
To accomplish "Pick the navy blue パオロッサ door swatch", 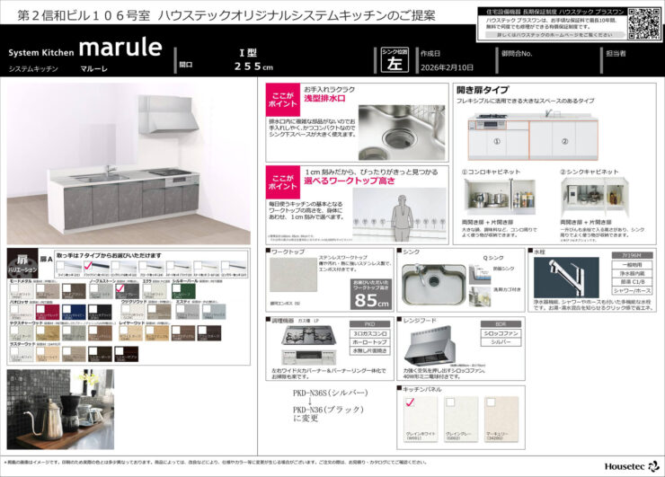I will click(74, 312).
